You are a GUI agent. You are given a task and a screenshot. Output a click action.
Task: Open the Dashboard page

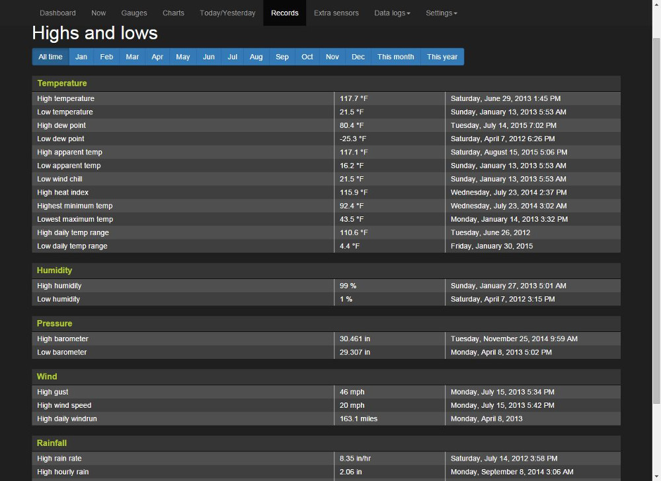click(58, 13)
